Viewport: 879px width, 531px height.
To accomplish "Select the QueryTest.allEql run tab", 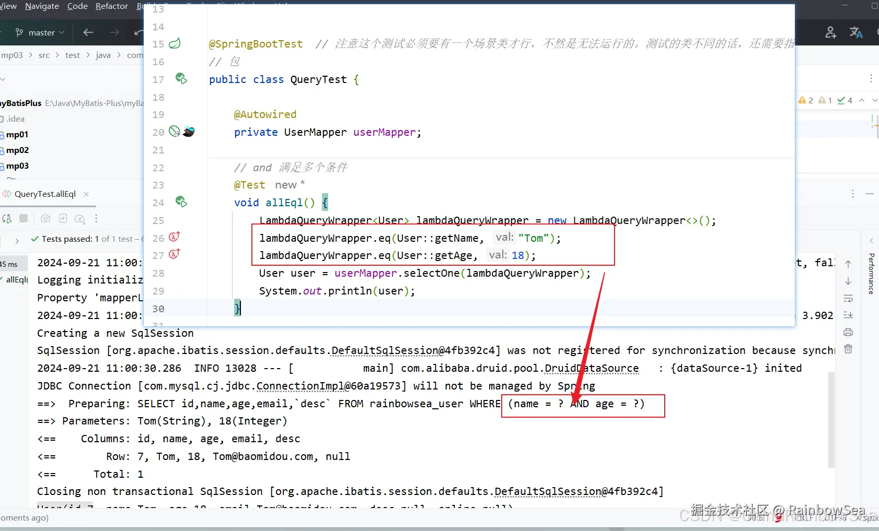I will 45,194.
